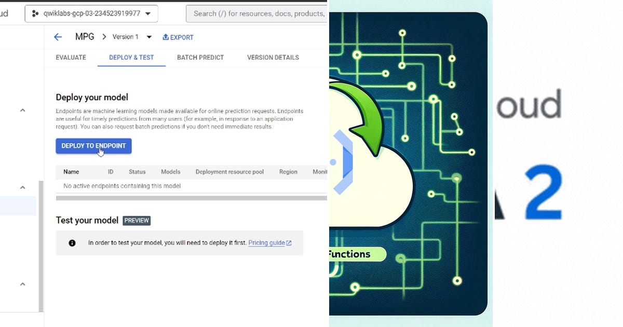The image size is (623, 327).
Task: Open the VERSION DETAILS tab
Action: click(273, 58)
